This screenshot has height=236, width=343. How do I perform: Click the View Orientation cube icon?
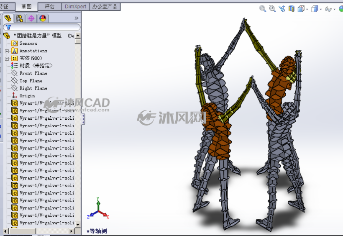tap(301, 9)
